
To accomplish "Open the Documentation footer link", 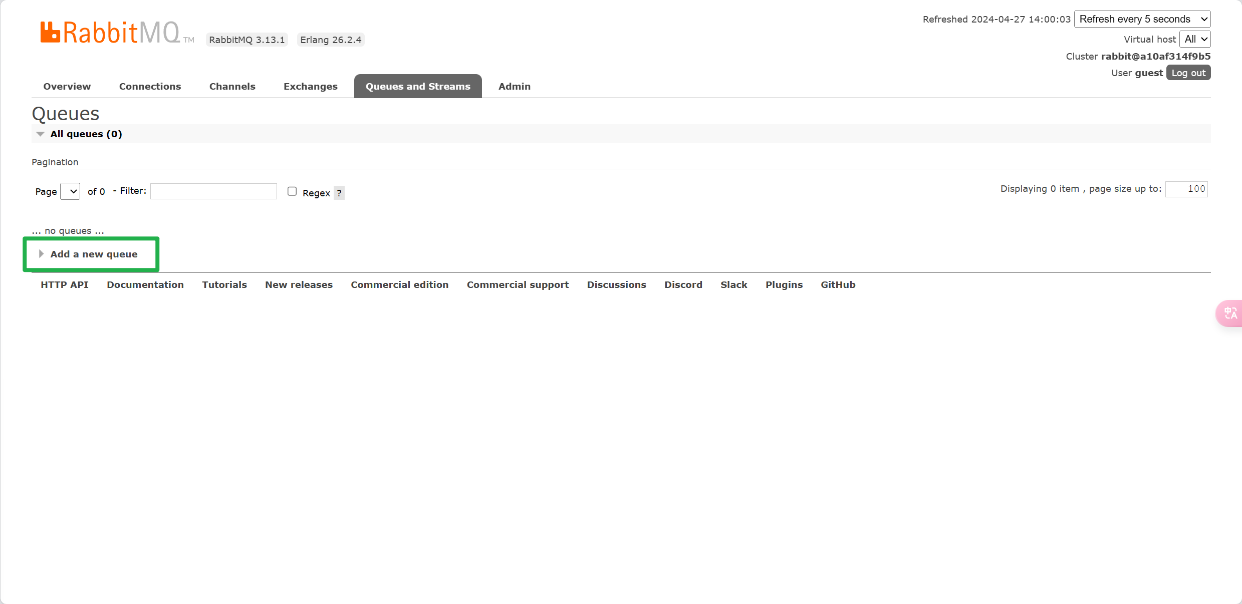I will (x=145, y=285).
